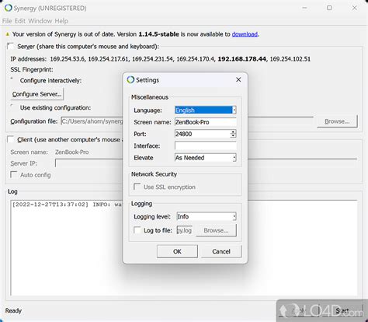368x322 pixels.
Task: Tick the Server checkbox in main window
Action: (11, 47)
